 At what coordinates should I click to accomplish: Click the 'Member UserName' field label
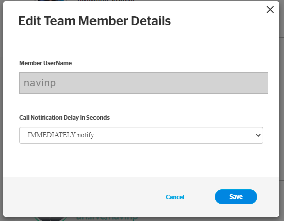pos(45,63)
